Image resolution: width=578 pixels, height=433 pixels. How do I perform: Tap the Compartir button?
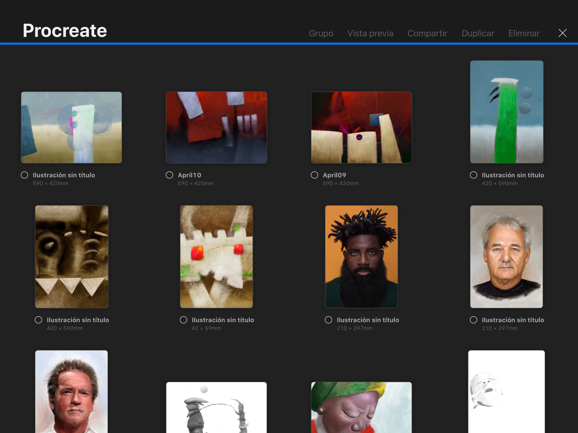[x=427, y=33]
